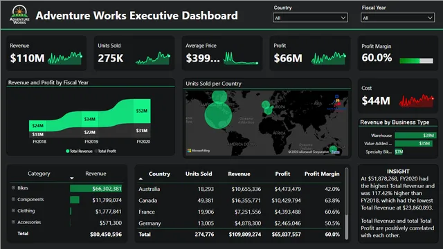Click the country table vertical scrollbar
Image resolution: width=443 pixels, height=249 pixels.
[x=346, y=203]
